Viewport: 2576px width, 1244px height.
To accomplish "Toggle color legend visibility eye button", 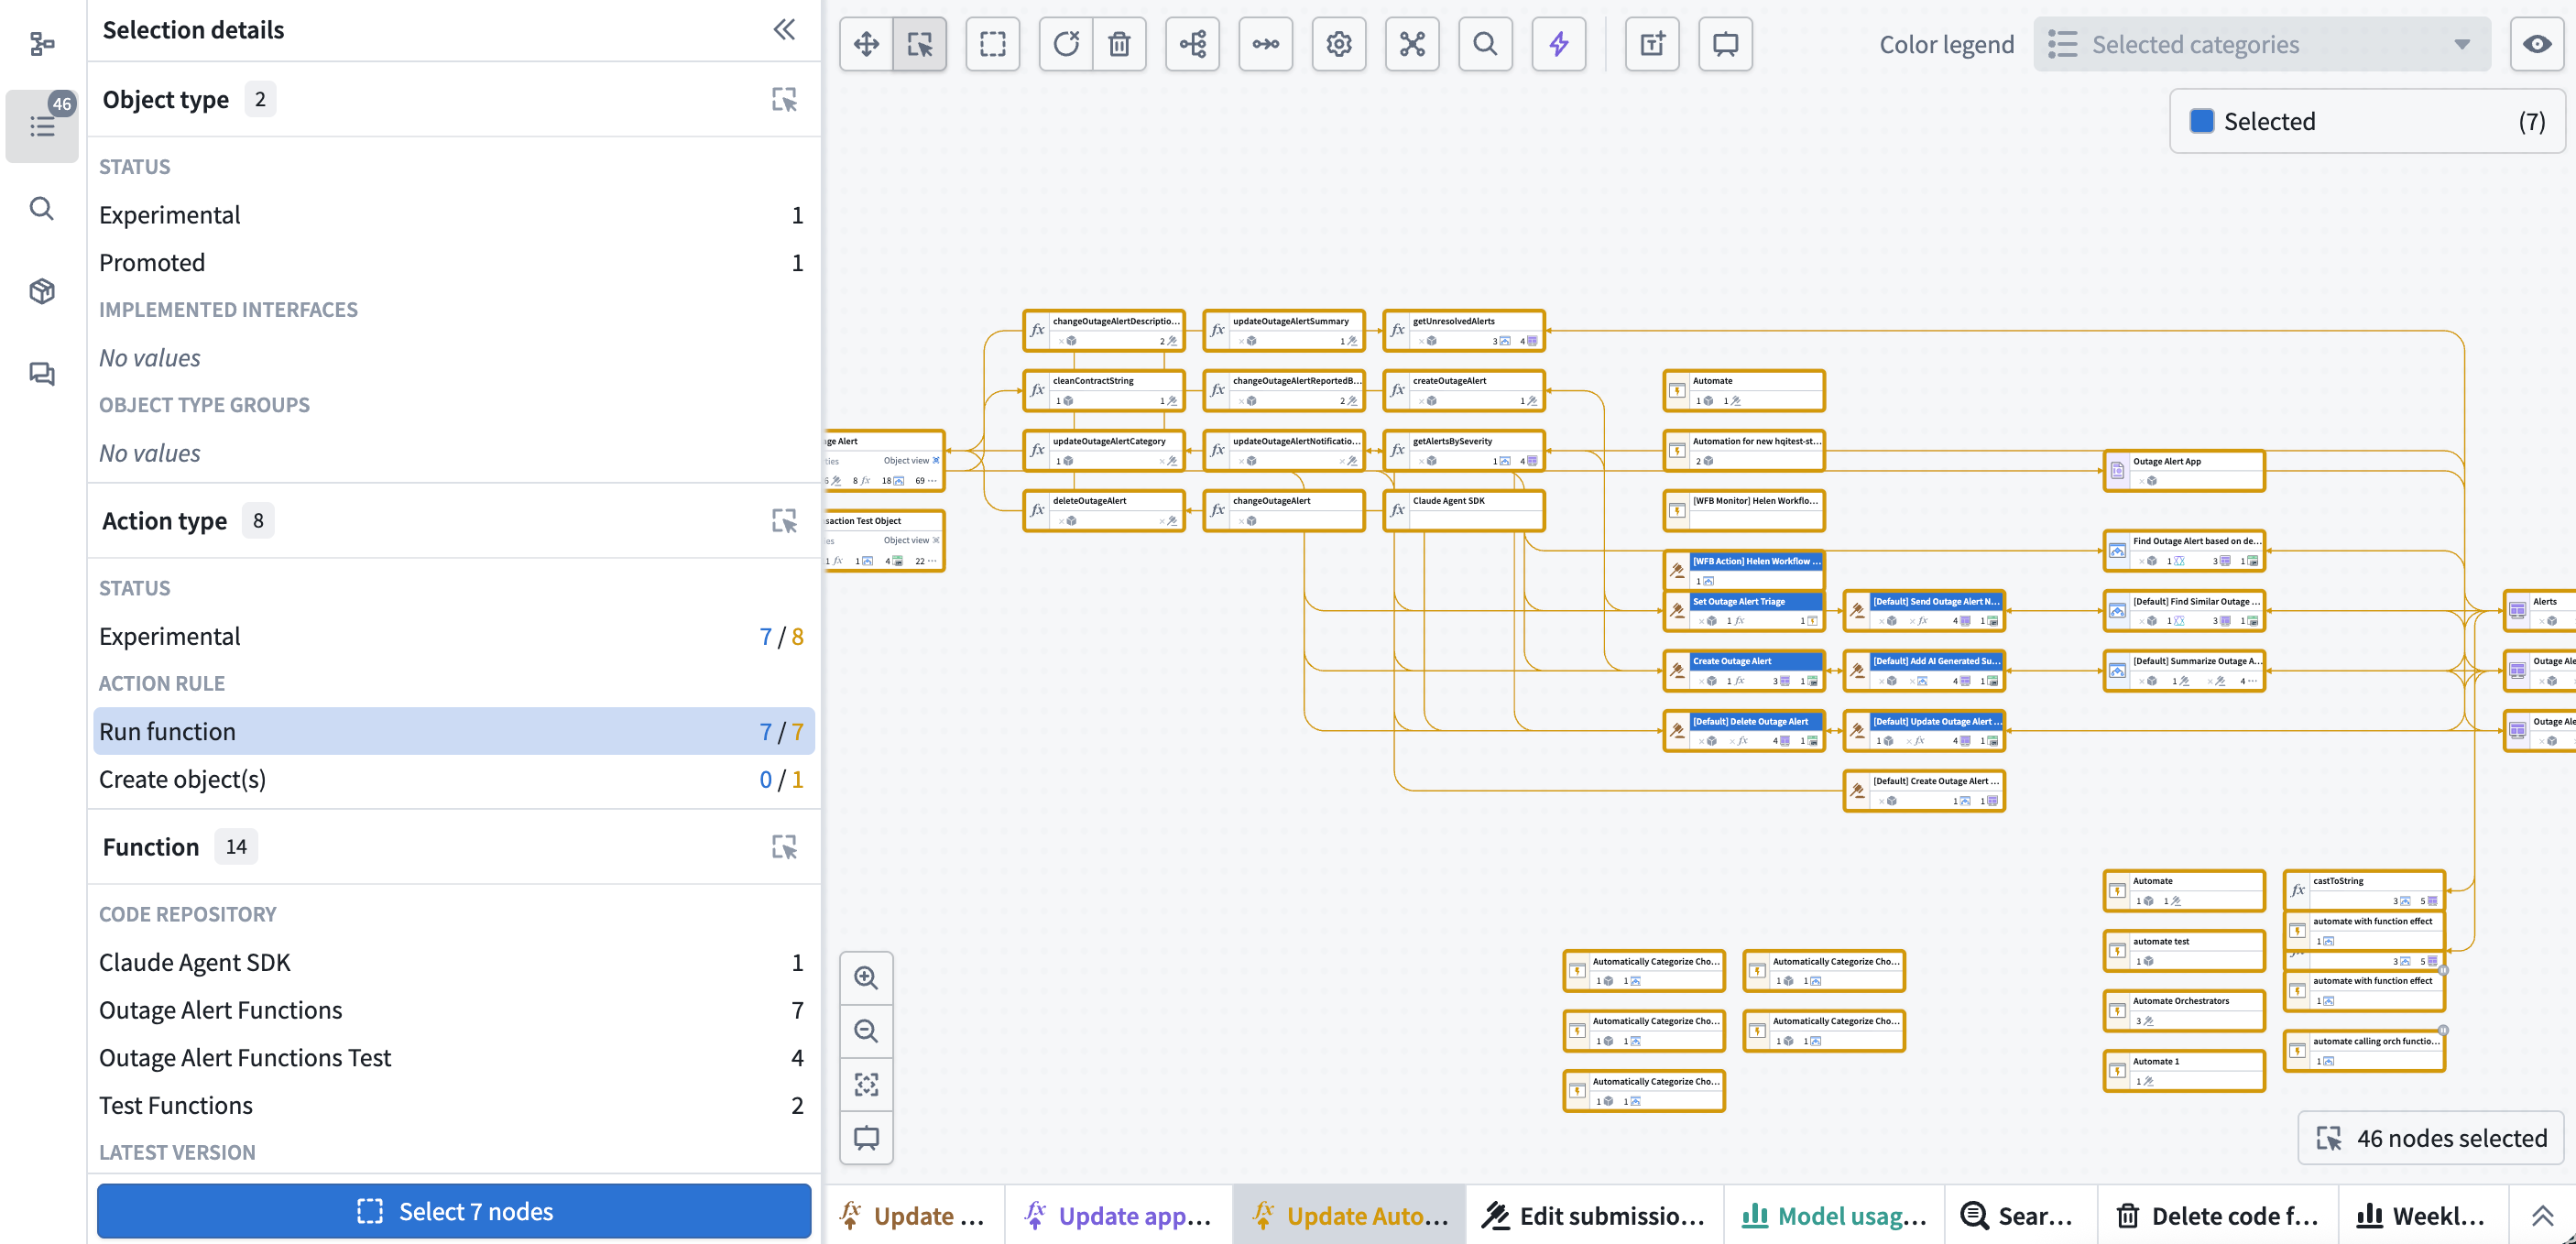I will [2536, 44].
